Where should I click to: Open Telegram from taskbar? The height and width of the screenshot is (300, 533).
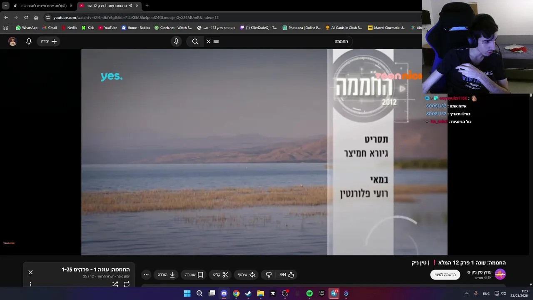coord(334,293)
